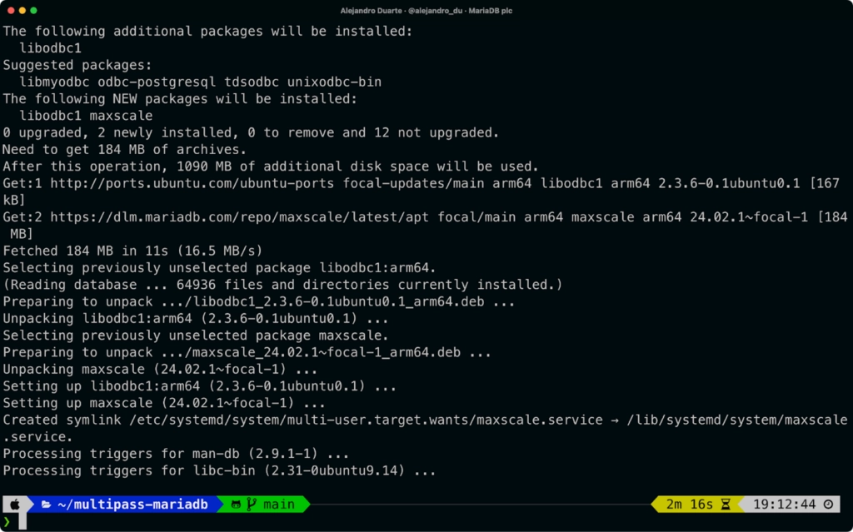Click the Ubuntu icon in the green segment
This screenshot has height=532, width=853.
click(x=237, y=504)
